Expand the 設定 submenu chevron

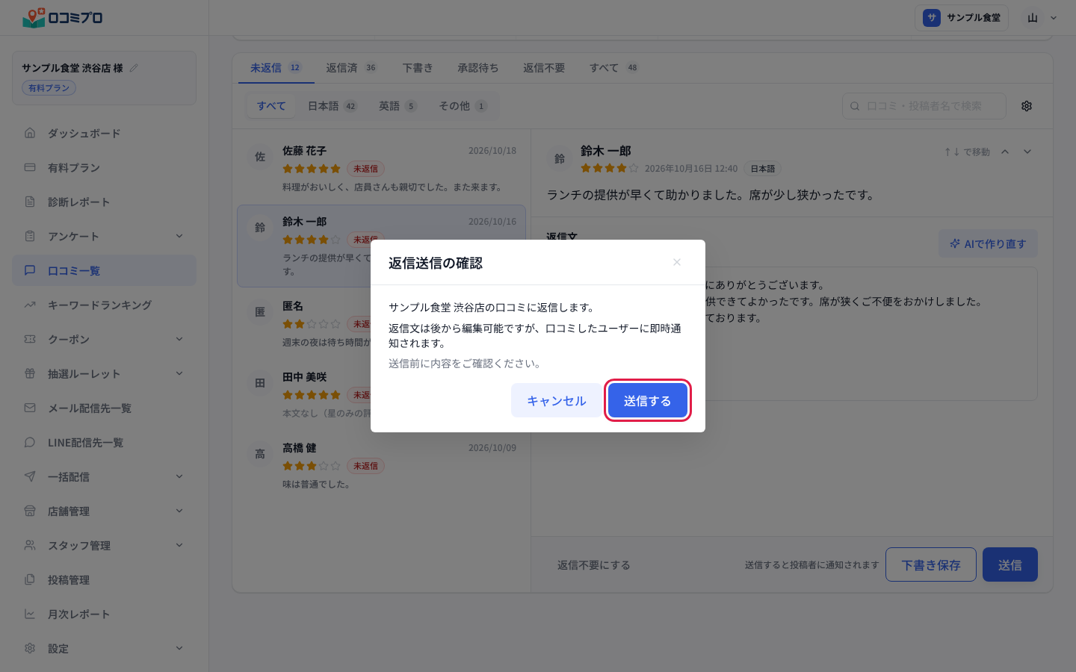pos(179,648)
